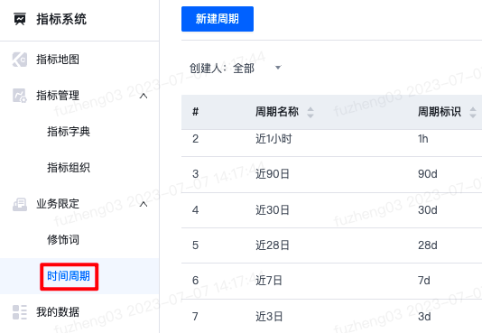Viewport: 482px width, 333px height.
Task: Sort by 周期标识 using the sort arrows
Action: [x=473, y=112]
